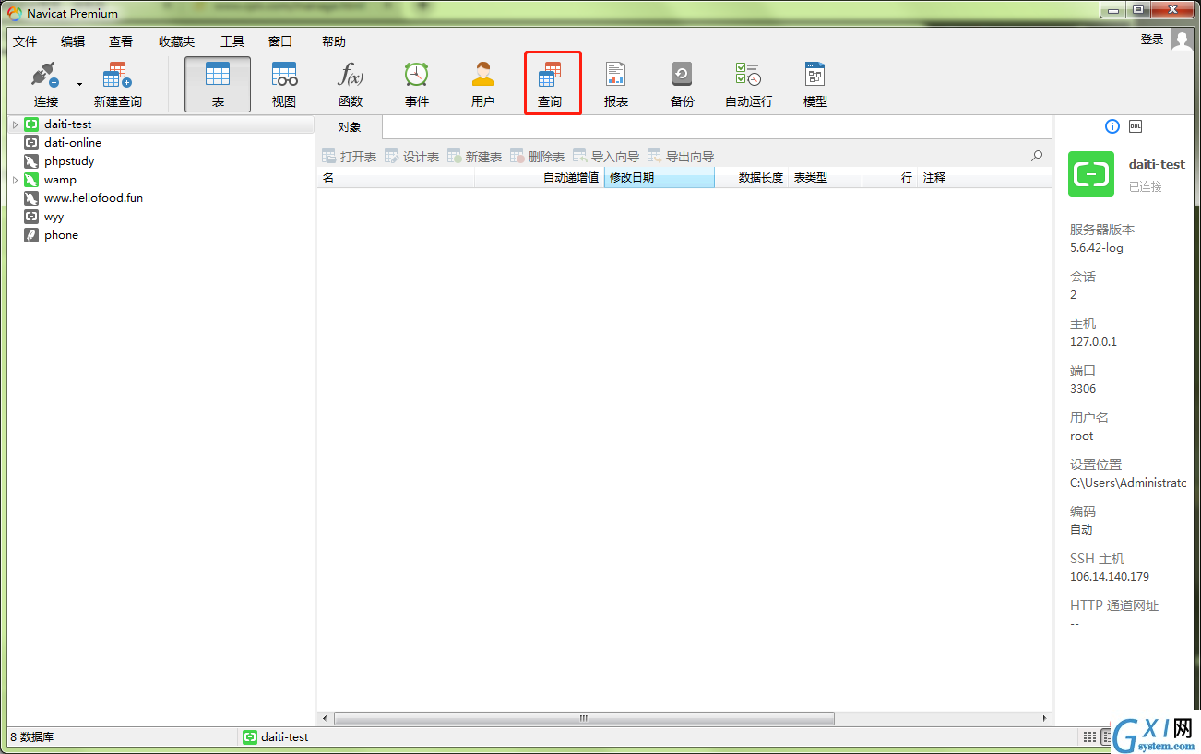
Task: Select www.hellofood.fun in the connection tree
Action: (x=93, y=198)
